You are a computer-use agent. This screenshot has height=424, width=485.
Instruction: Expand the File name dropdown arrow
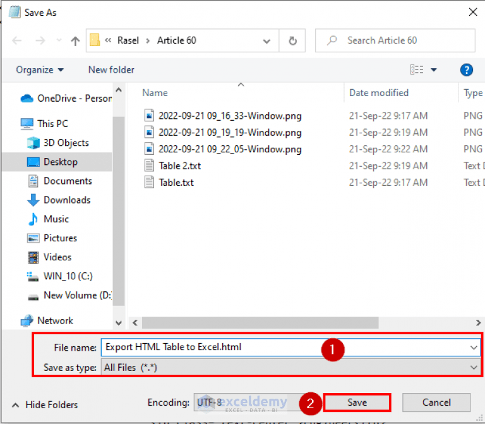click(x=474, y=348)
